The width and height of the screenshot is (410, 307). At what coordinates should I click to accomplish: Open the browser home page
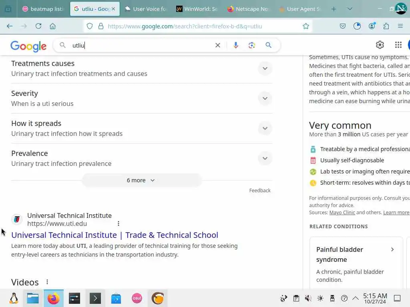point(52,26)
